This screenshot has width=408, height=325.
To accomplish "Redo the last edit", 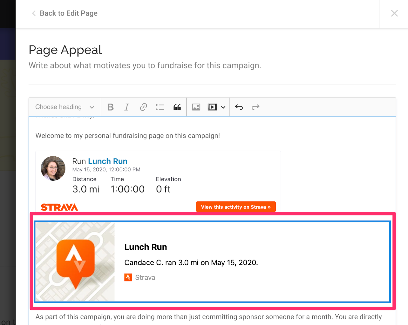I will [256, 107].
